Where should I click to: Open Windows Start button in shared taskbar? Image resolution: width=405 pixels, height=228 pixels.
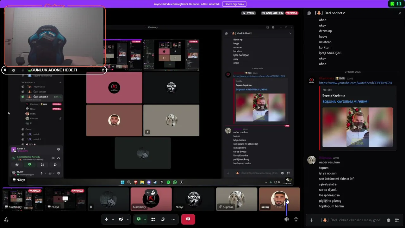(123, 182)
